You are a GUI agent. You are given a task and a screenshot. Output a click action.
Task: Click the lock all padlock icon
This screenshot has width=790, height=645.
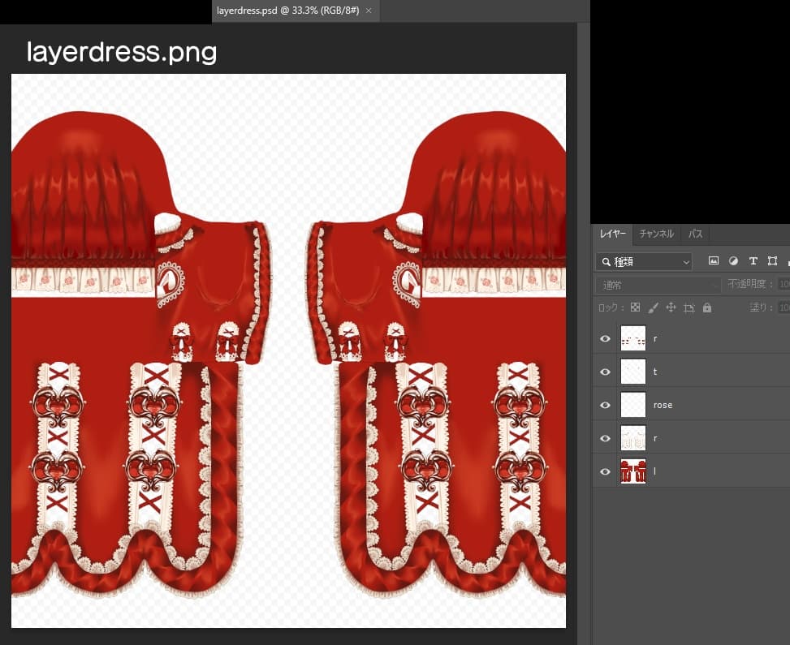pos(706,307)
